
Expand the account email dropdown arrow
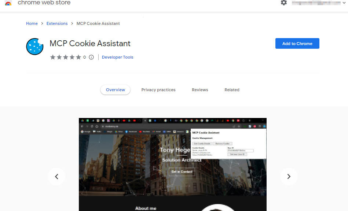point(344,3)
